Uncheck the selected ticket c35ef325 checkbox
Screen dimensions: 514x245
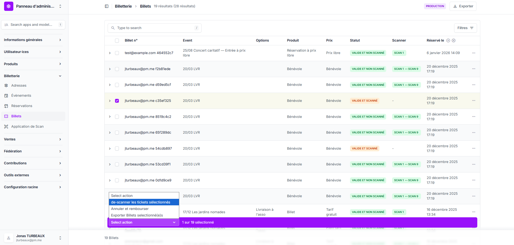[117, 101]
